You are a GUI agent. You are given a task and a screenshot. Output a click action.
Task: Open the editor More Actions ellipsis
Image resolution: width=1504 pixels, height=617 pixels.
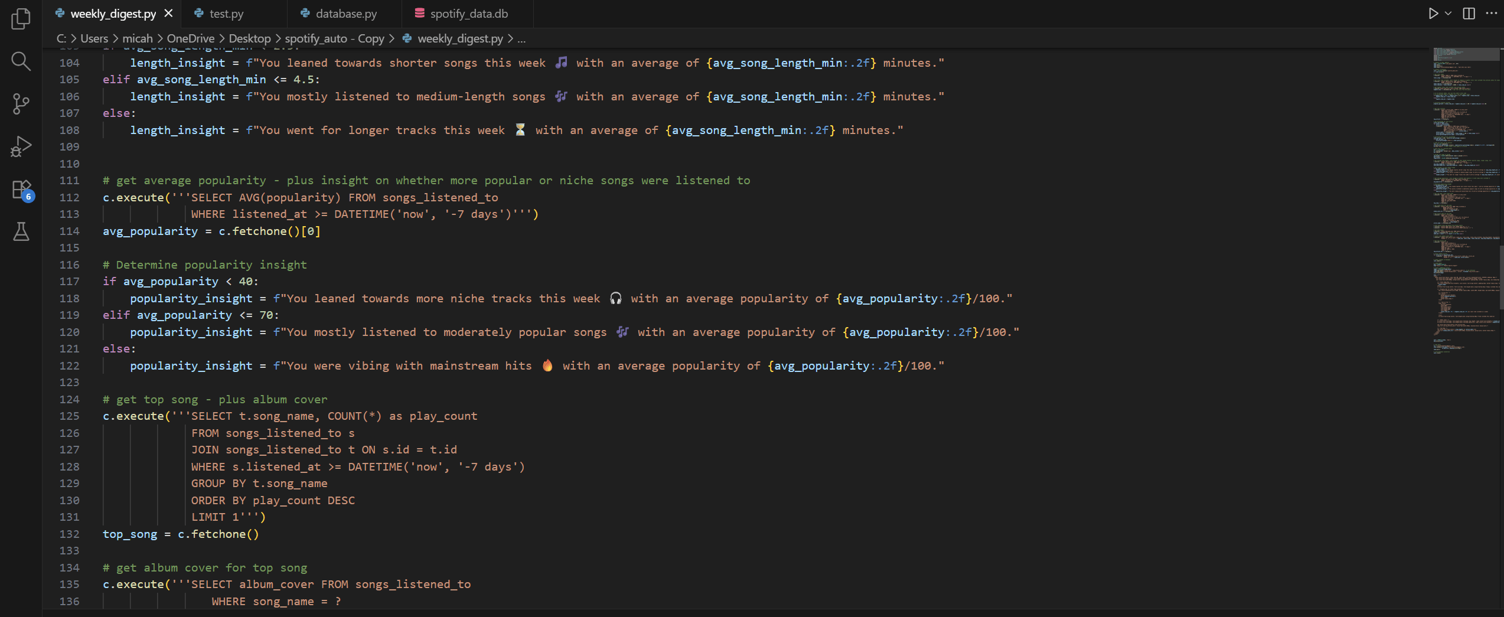(1490, 13)
